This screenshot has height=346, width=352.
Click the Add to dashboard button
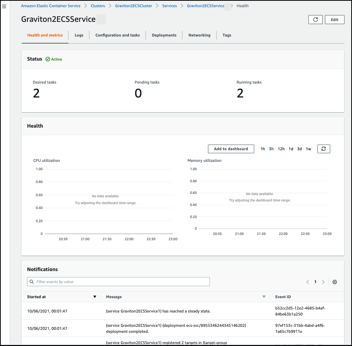[231, 149]
